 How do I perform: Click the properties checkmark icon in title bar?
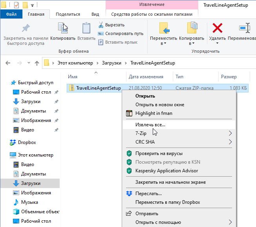[x=16, y=5]
